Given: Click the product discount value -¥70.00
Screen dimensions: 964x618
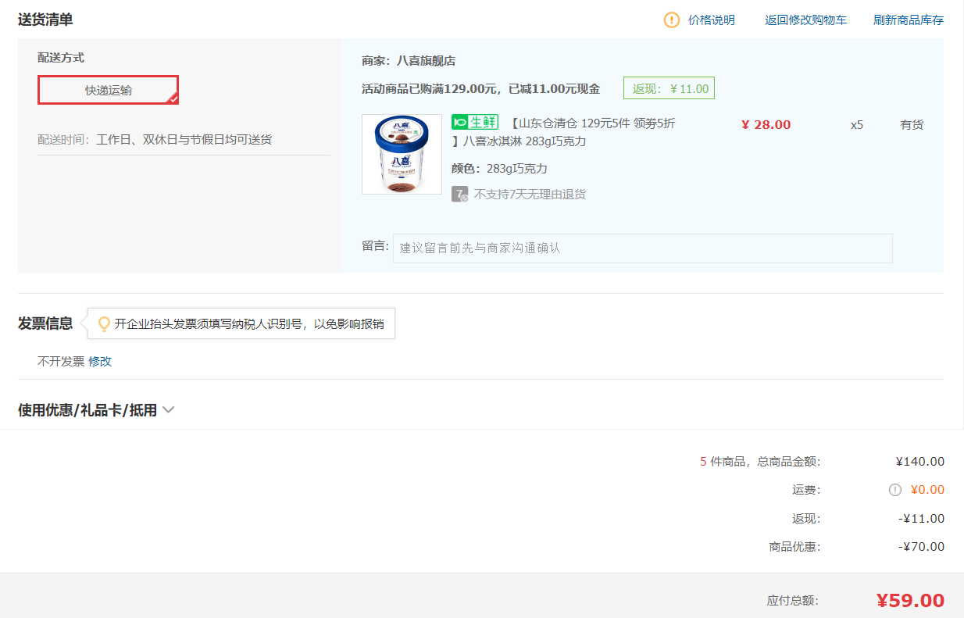Looking at the screenshot, I should (x=921, y=546).
